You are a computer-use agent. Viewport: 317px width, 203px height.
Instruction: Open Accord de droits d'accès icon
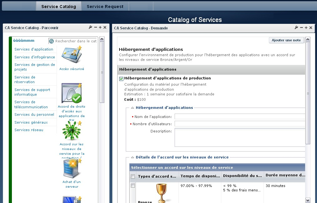(x=72, y=93)
